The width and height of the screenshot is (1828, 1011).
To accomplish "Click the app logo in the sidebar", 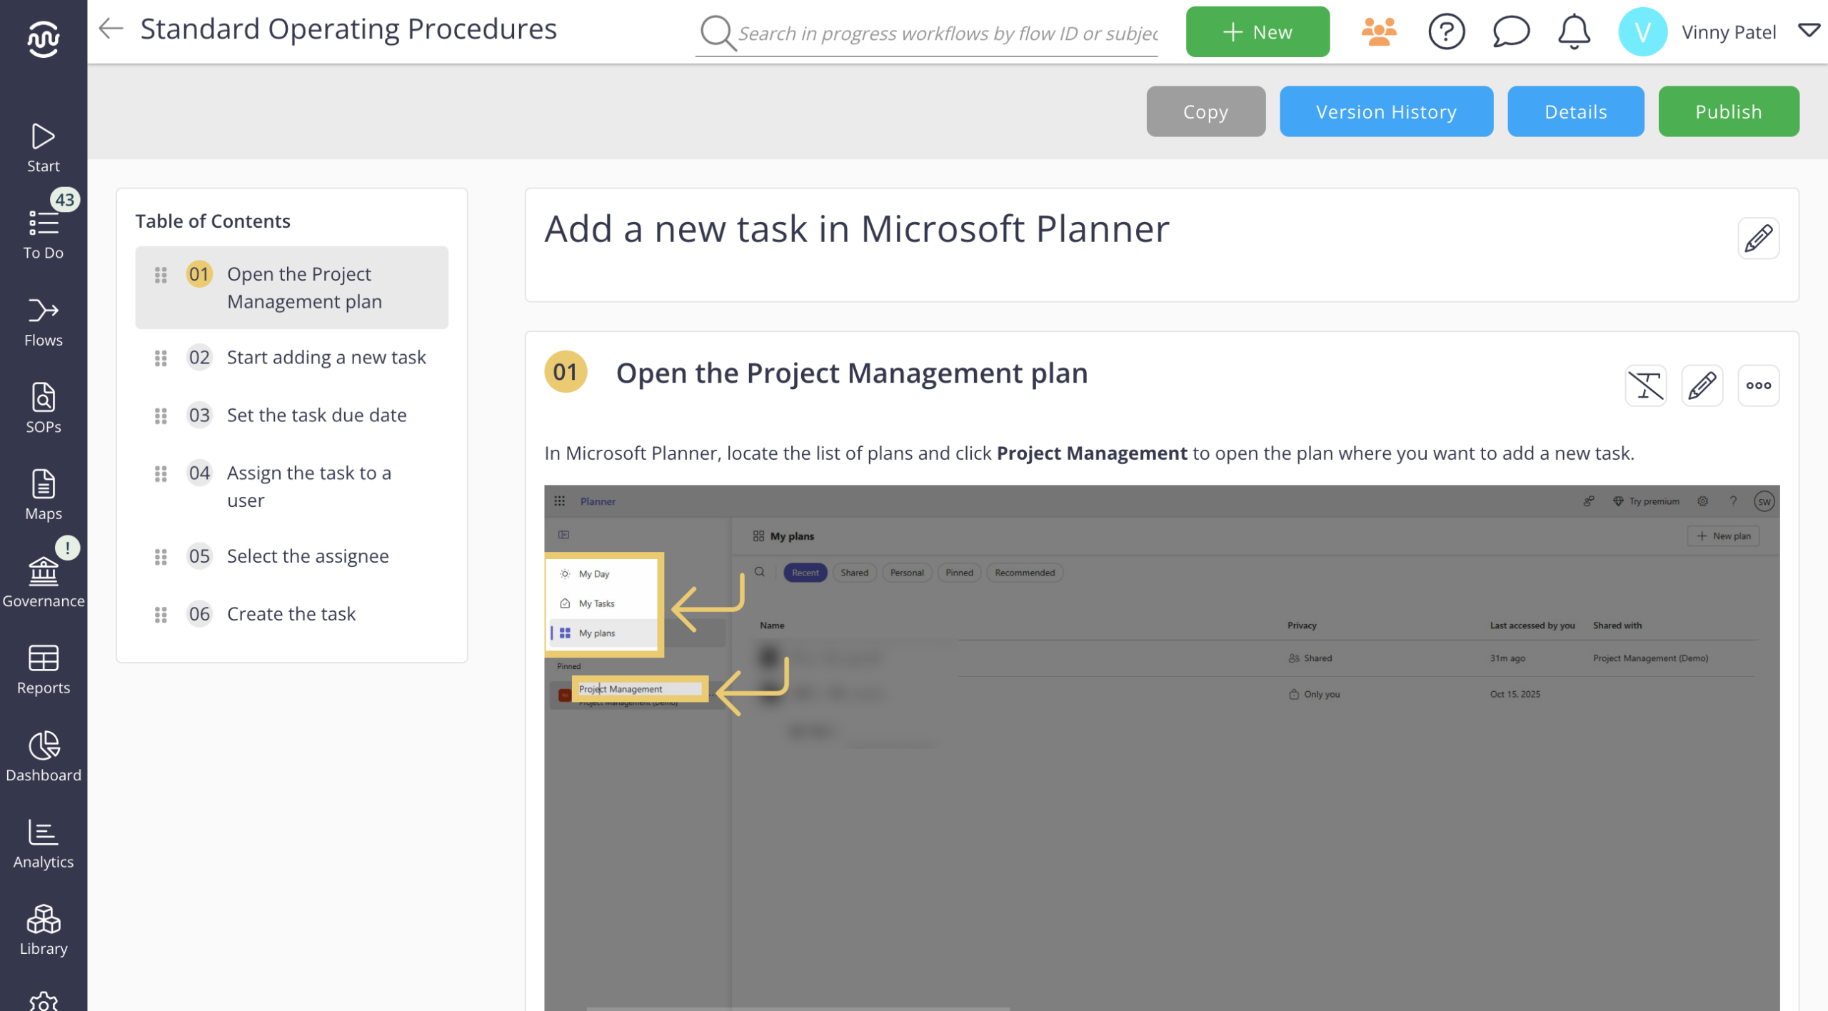I will point(44,39).
